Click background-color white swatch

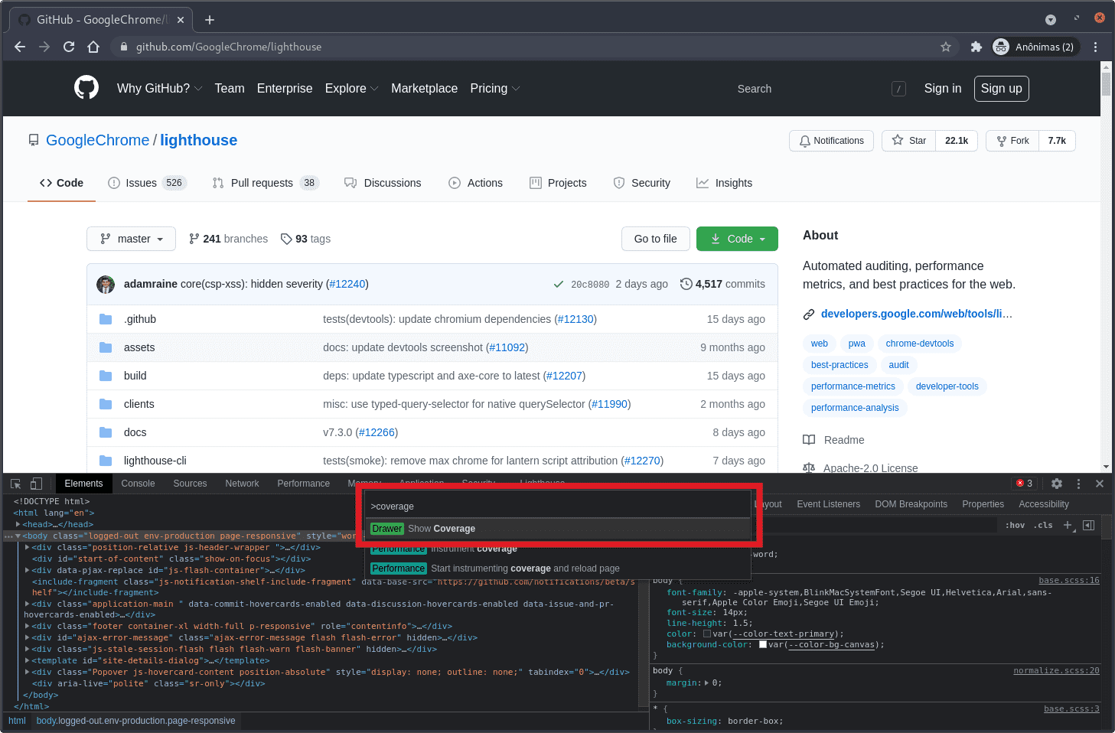click(763, 644)
